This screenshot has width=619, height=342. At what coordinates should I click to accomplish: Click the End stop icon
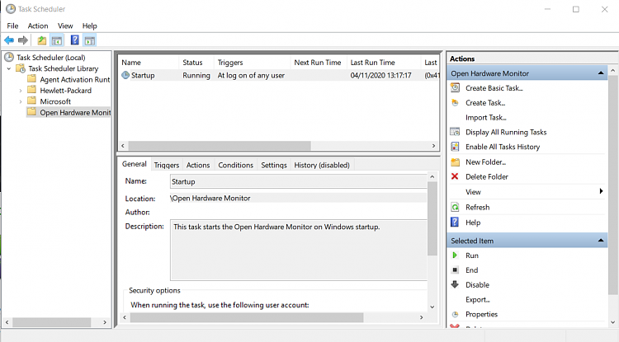[x=455, y=270]
